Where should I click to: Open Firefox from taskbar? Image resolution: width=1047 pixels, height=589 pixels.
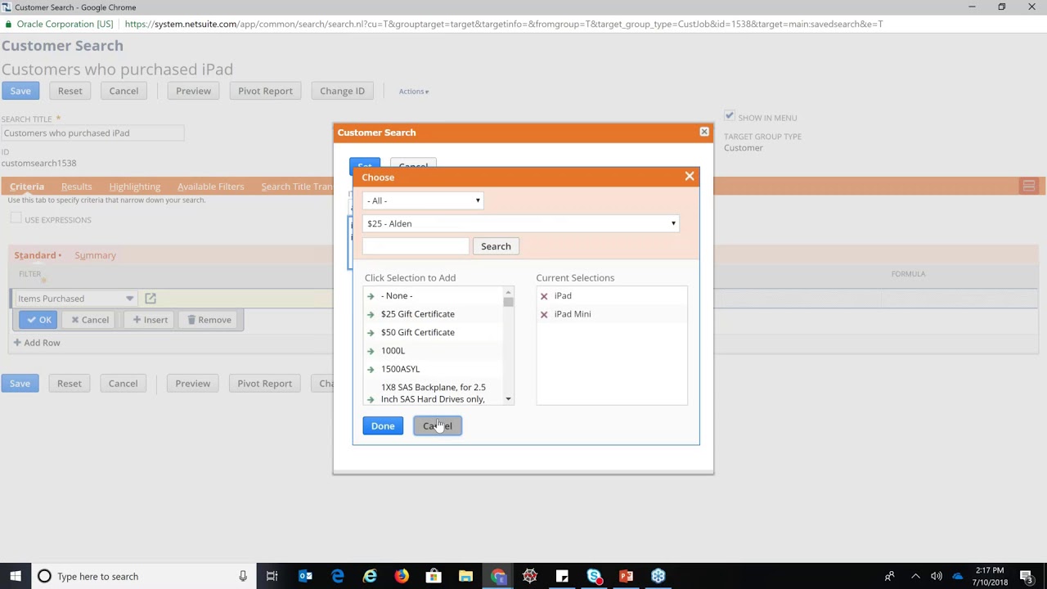pos(402,576)
